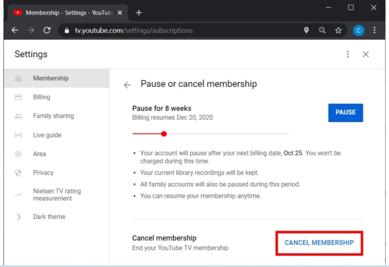
Task: Maximize the browser window
Action: pos(351,8)
